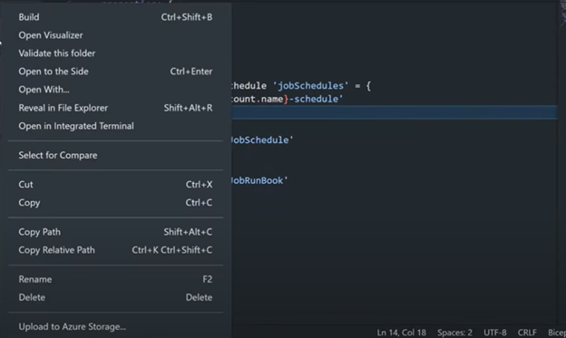Choose Select for Compare

coord(115,155)
